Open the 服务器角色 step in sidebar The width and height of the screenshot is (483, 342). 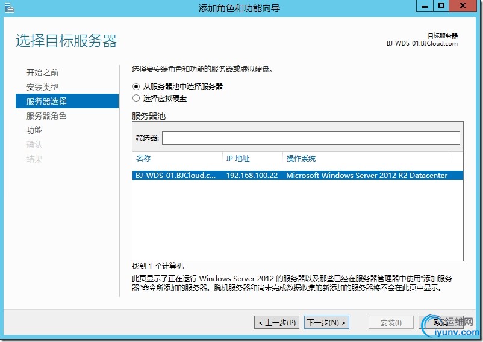[46, 116]
